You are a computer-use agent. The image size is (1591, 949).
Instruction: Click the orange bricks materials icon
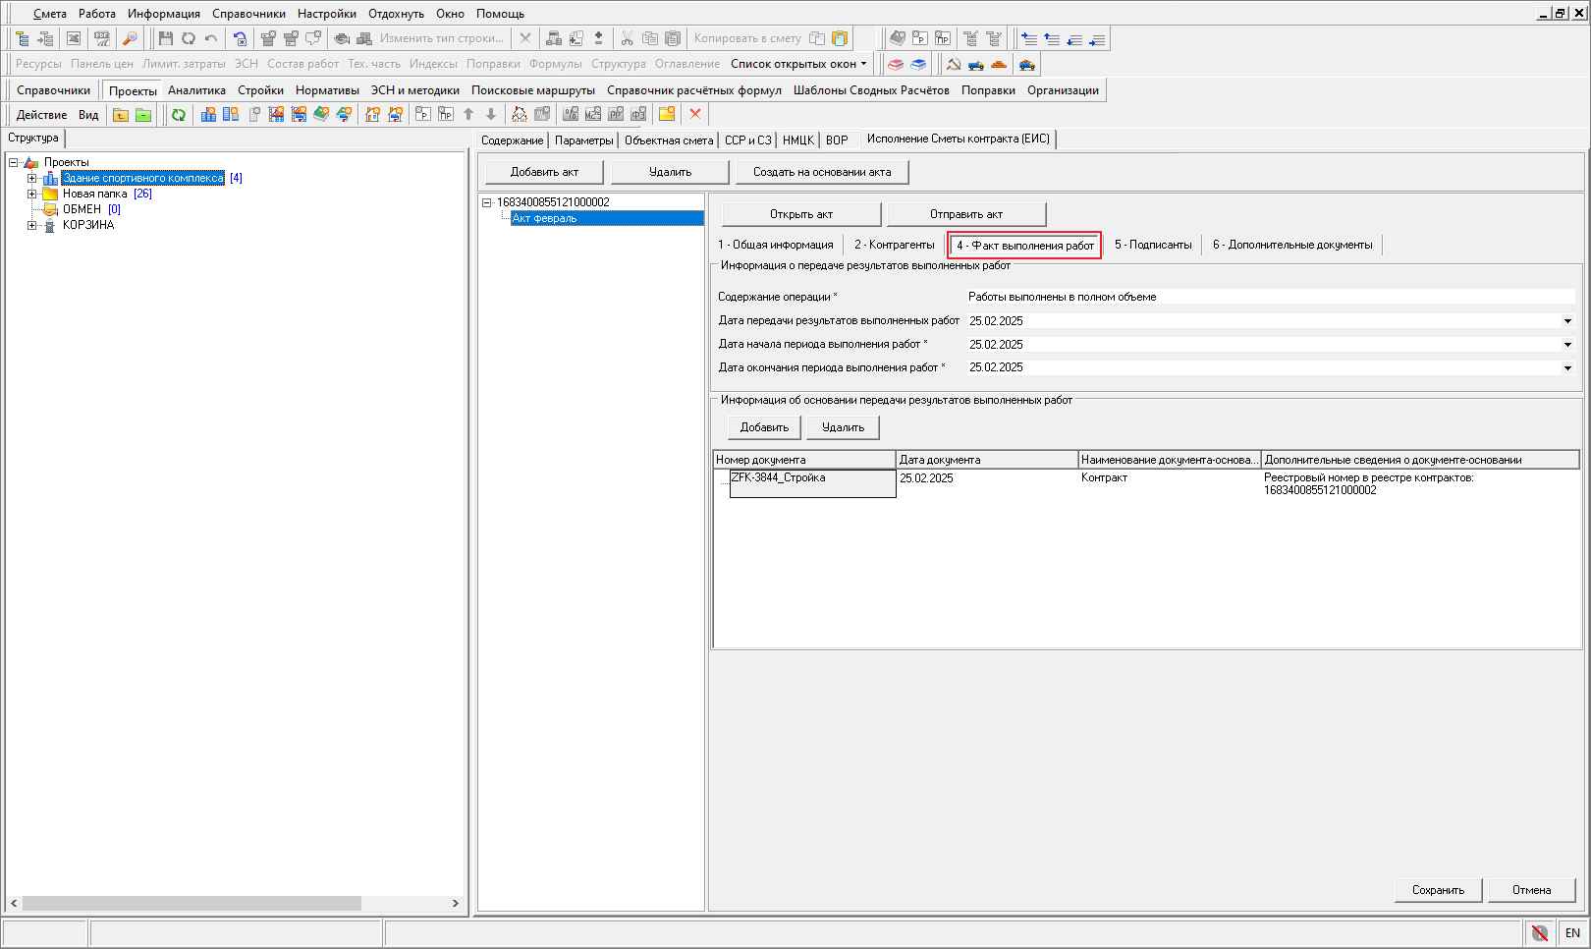pyautogui.click(x=999, y=65)
